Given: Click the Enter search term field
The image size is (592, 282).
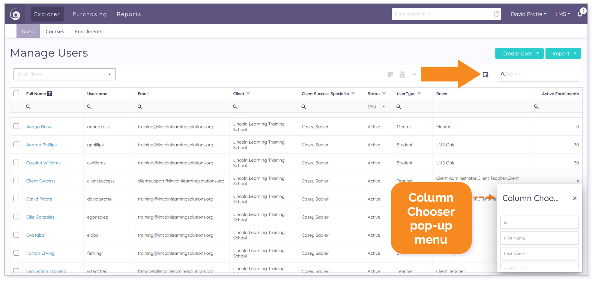Looking at the screenshot, I should (443, 14).
